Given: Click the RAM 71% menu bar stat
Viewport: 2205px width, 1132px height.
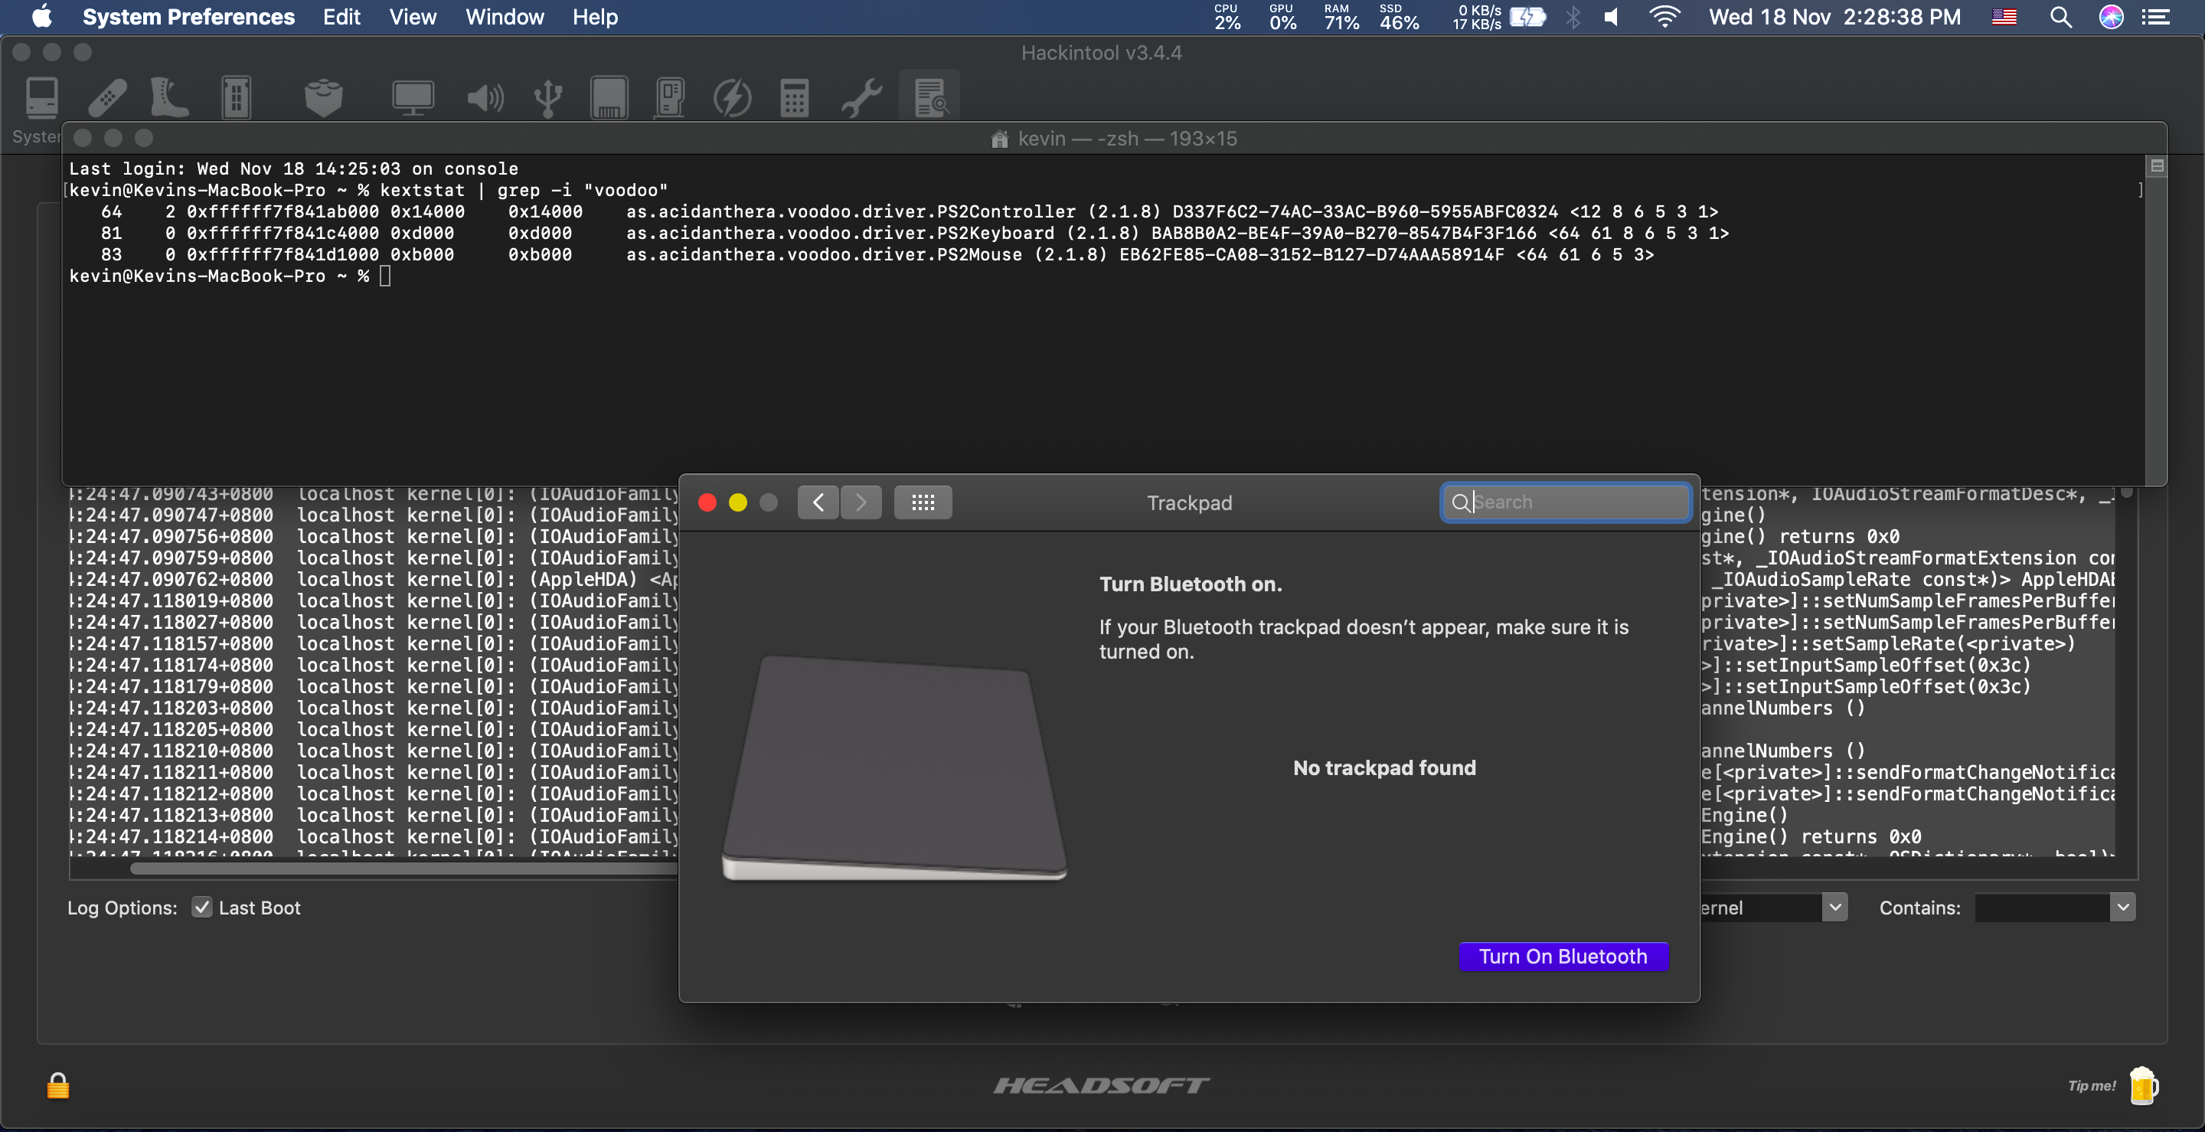Looking at the screenshot, I should tap(1341, 17).
